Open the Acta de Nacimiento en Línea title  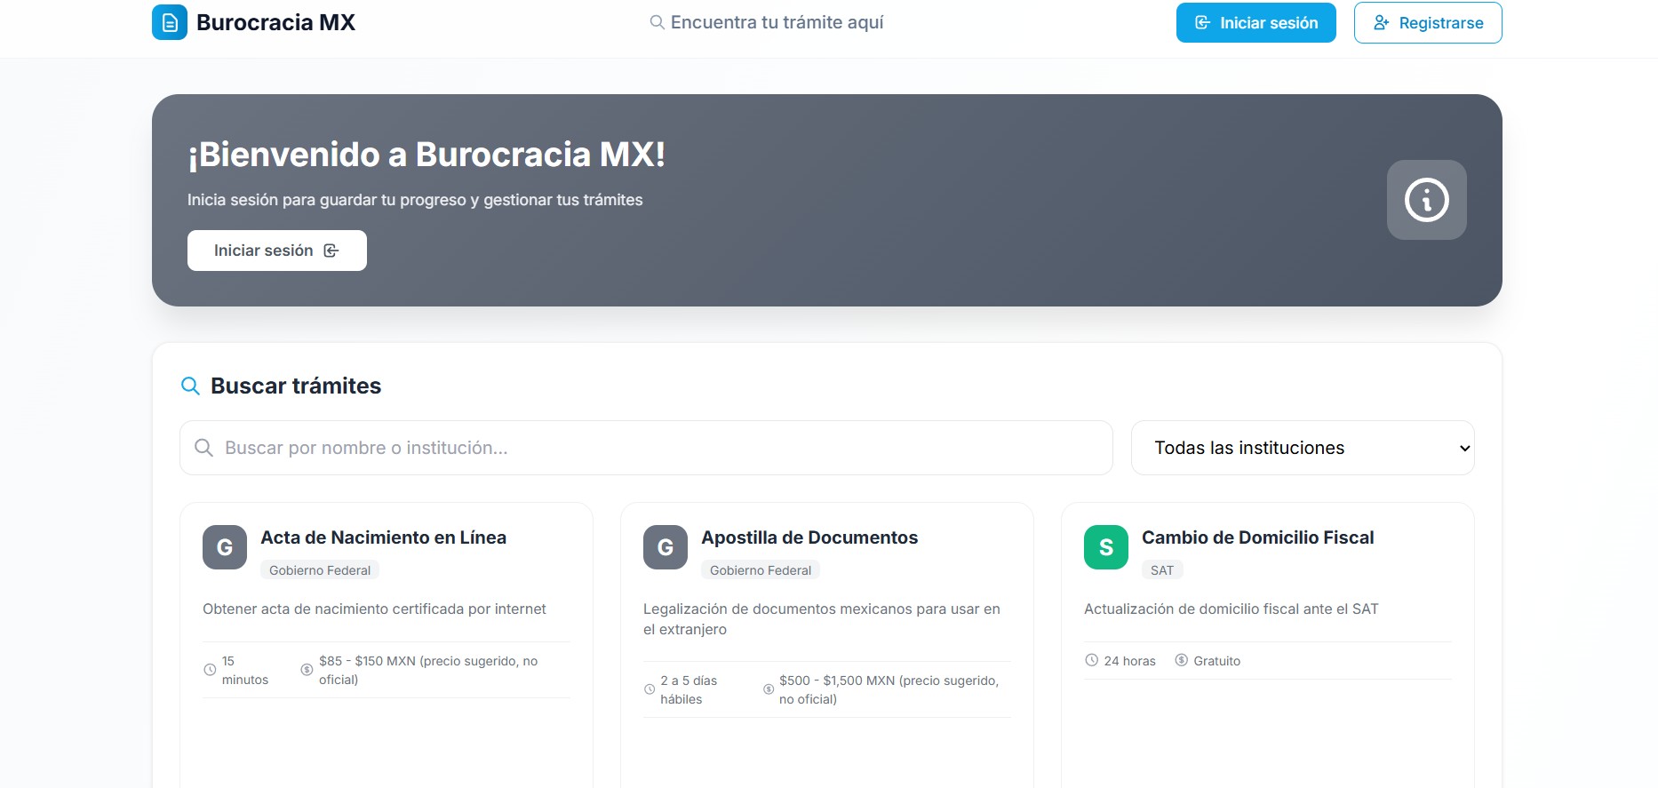click(x=383, y=537)
